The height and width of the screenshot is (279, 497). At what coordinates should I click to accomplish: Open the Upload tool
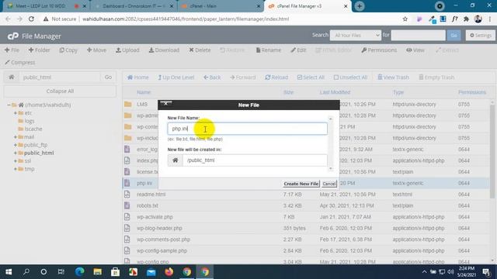pyautogui.click(x=127, y=50)
